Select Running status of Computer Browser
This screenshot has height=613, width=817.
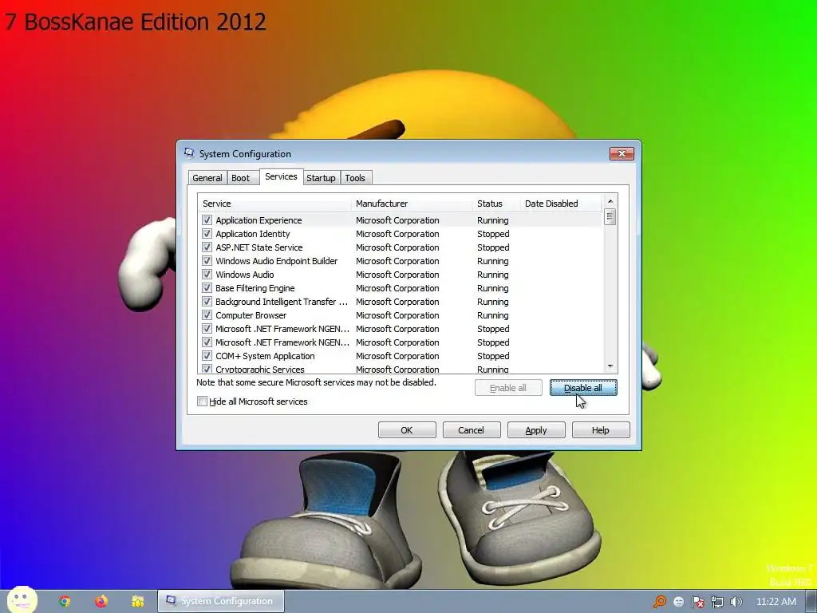tap(493, 314)
